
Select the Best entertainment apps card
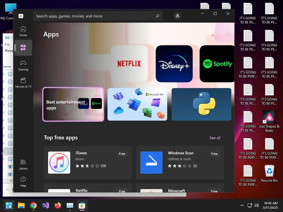73,104
